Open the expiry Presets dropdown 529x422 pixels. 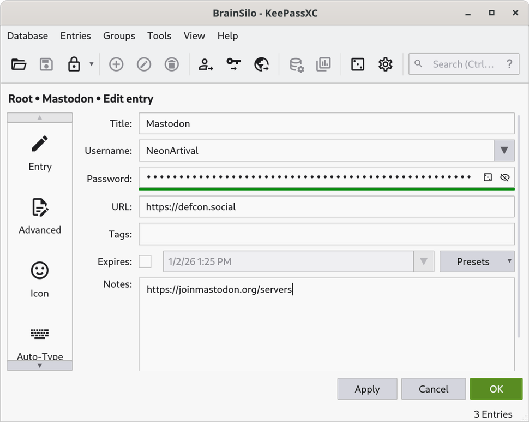[x=477, y=261]
